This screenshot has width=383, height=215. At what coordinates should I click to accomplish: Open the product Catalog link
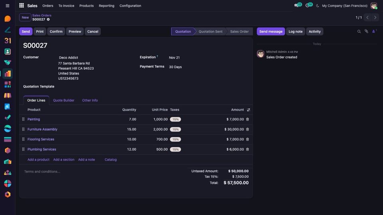(111, 160)
